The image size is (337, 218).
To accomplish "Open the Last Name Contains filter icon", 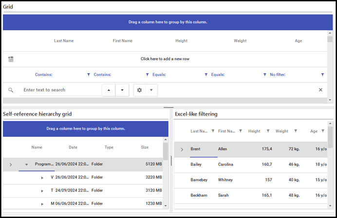I will click(89, 75).
